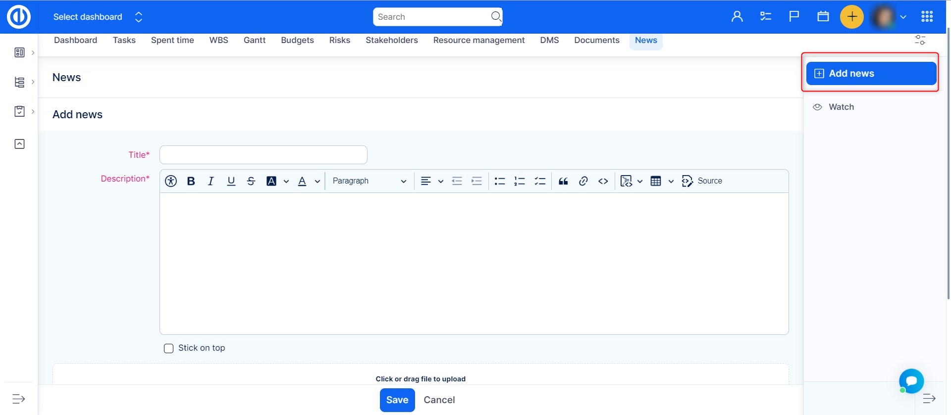Click into the Title input field
This screenshot has height=415, width=951.
263,155
